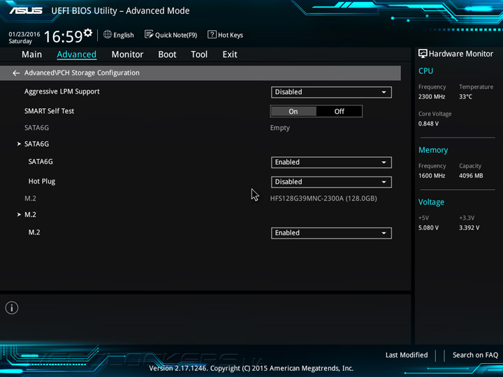
Task: Switch to the Main tab
Action: click(31, 54)
